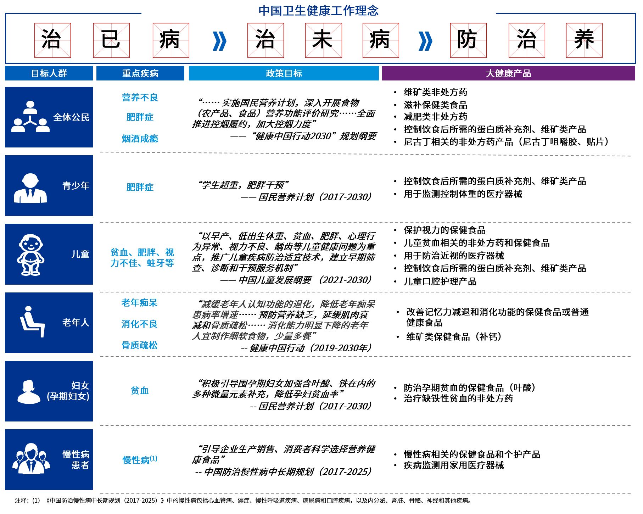Click the 慢性病(1) footnote reference label
The height and width of the screenshot is (514, 643).
point(140,460)
